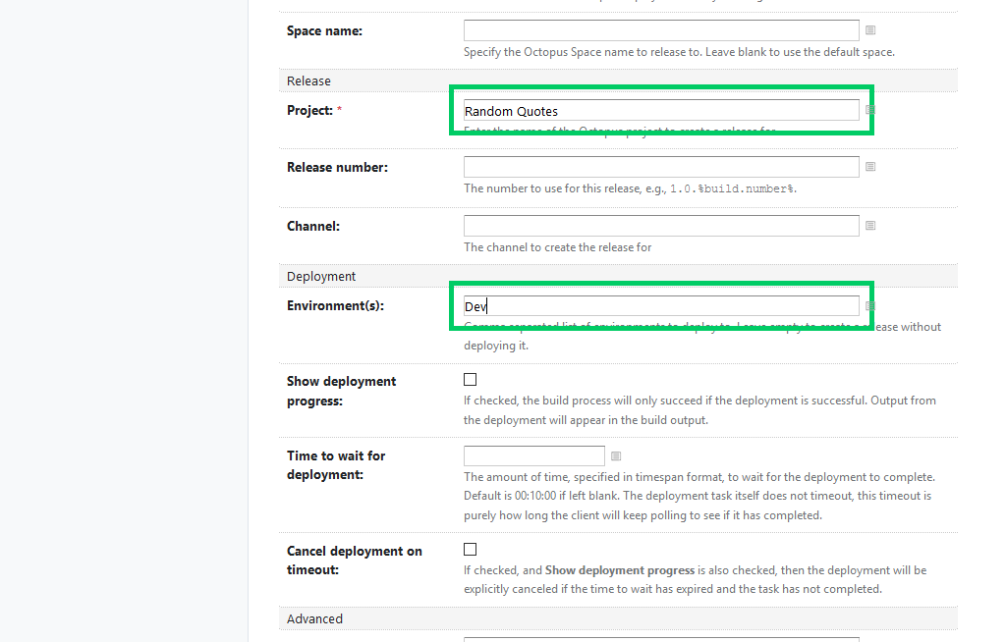Check the Cancel deployment on timeout box
Viewport: 1006px width, 642px height.
tap(471, 550)
